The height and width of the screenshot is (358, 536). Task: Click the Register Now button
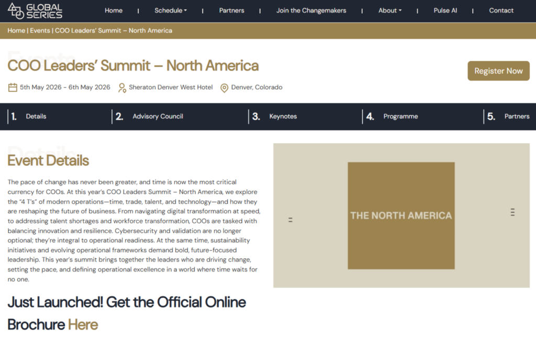pos(498,71)
